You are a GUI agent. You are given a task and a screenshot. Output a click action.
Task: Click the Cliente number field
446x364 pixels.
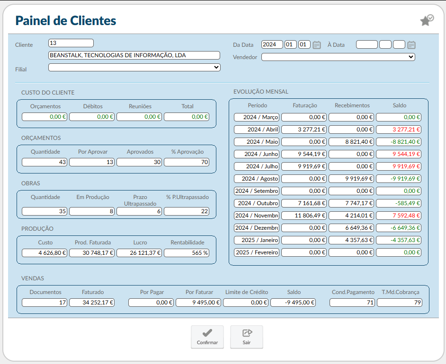click(x=71, y=43)
